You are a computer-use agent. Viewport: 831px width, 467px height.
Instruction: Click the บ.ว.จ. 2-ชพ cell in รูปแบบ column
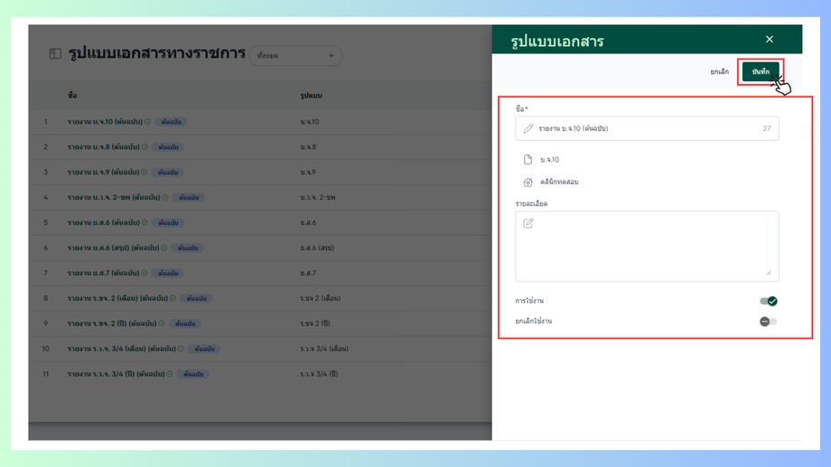[x=318, y=197]
